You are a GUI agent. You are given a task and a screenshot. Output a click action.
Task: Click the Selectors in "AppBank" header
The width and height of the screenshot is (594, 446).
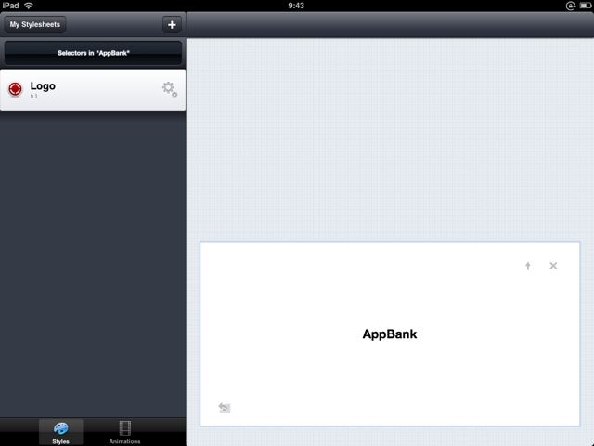tap(93, 53)
